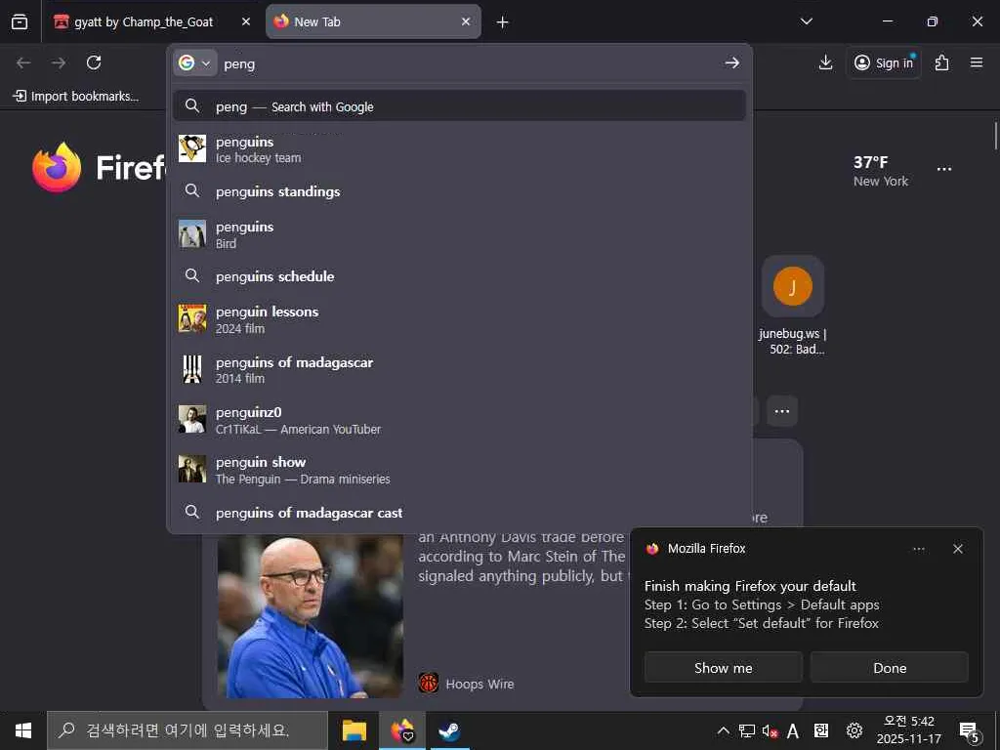Click the muted volume tray icon
This screenshot has height=750, width=1000.
770,731
